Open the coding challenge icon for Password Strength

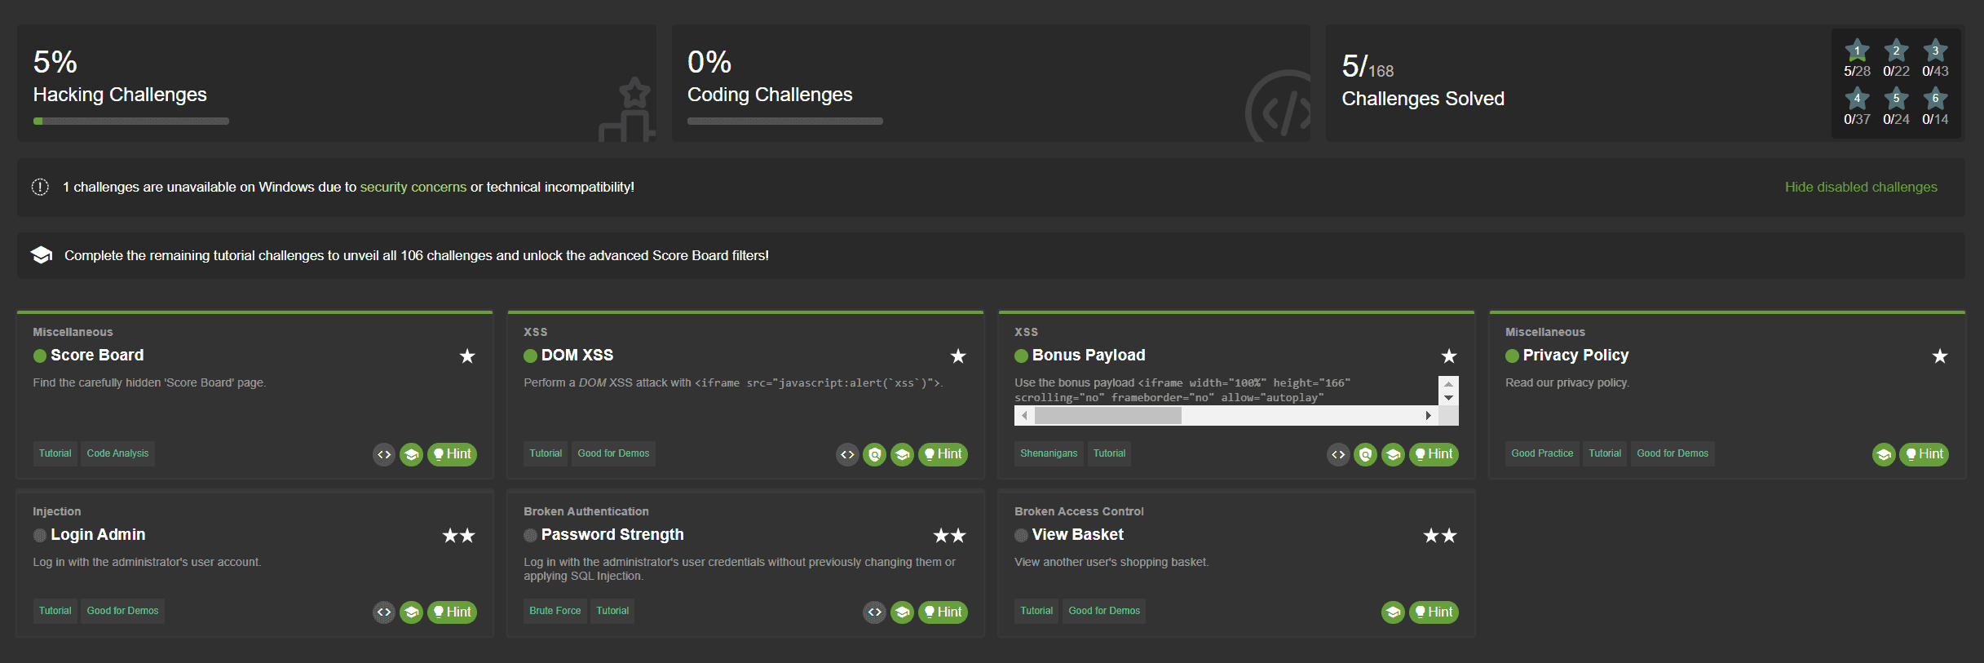pos(875,612)
